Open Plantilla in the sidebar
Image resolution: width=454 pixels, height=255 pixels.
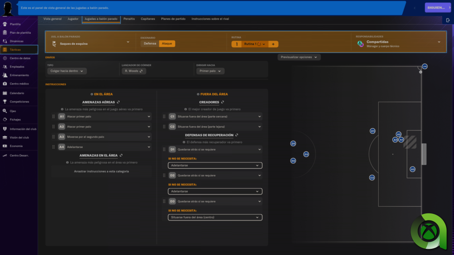pos(15,24)
